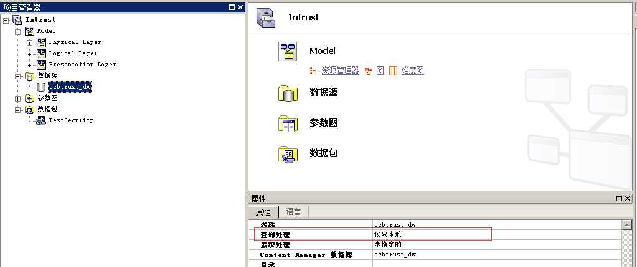Image resolution: width=637 pixels, height=267 pixels.
Task: Click the 图 diagram icon
Action: tap(368, 71)
